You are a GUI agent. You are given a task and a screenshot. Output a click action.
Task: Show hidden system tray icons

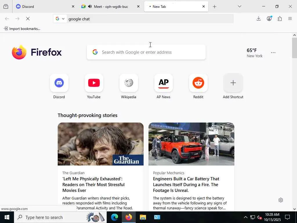click(x=245, y=217)
